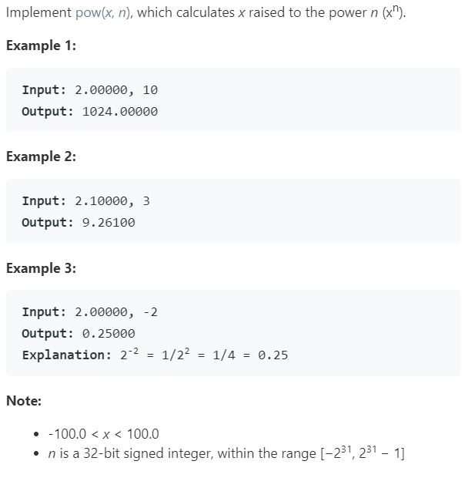
Task: Open the pow(x, n) link
Action: point(103,13)
